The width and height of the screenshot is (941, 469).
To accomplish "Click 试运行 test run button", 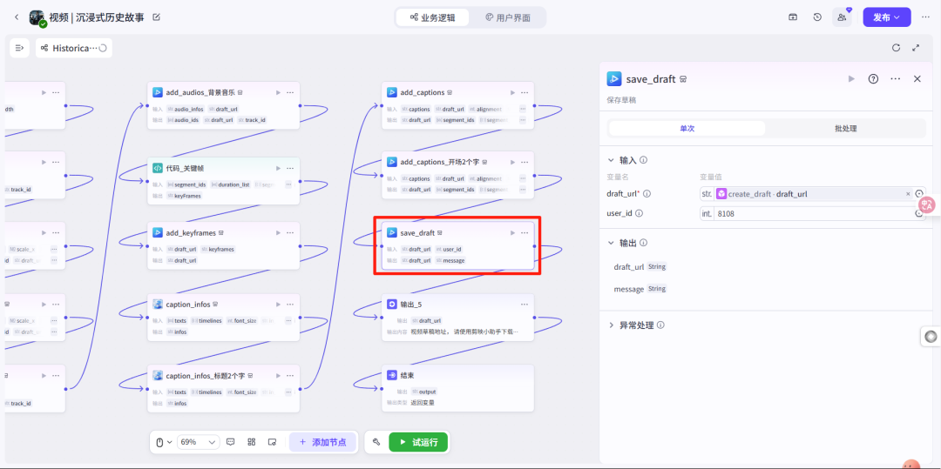I will [418, 442].
